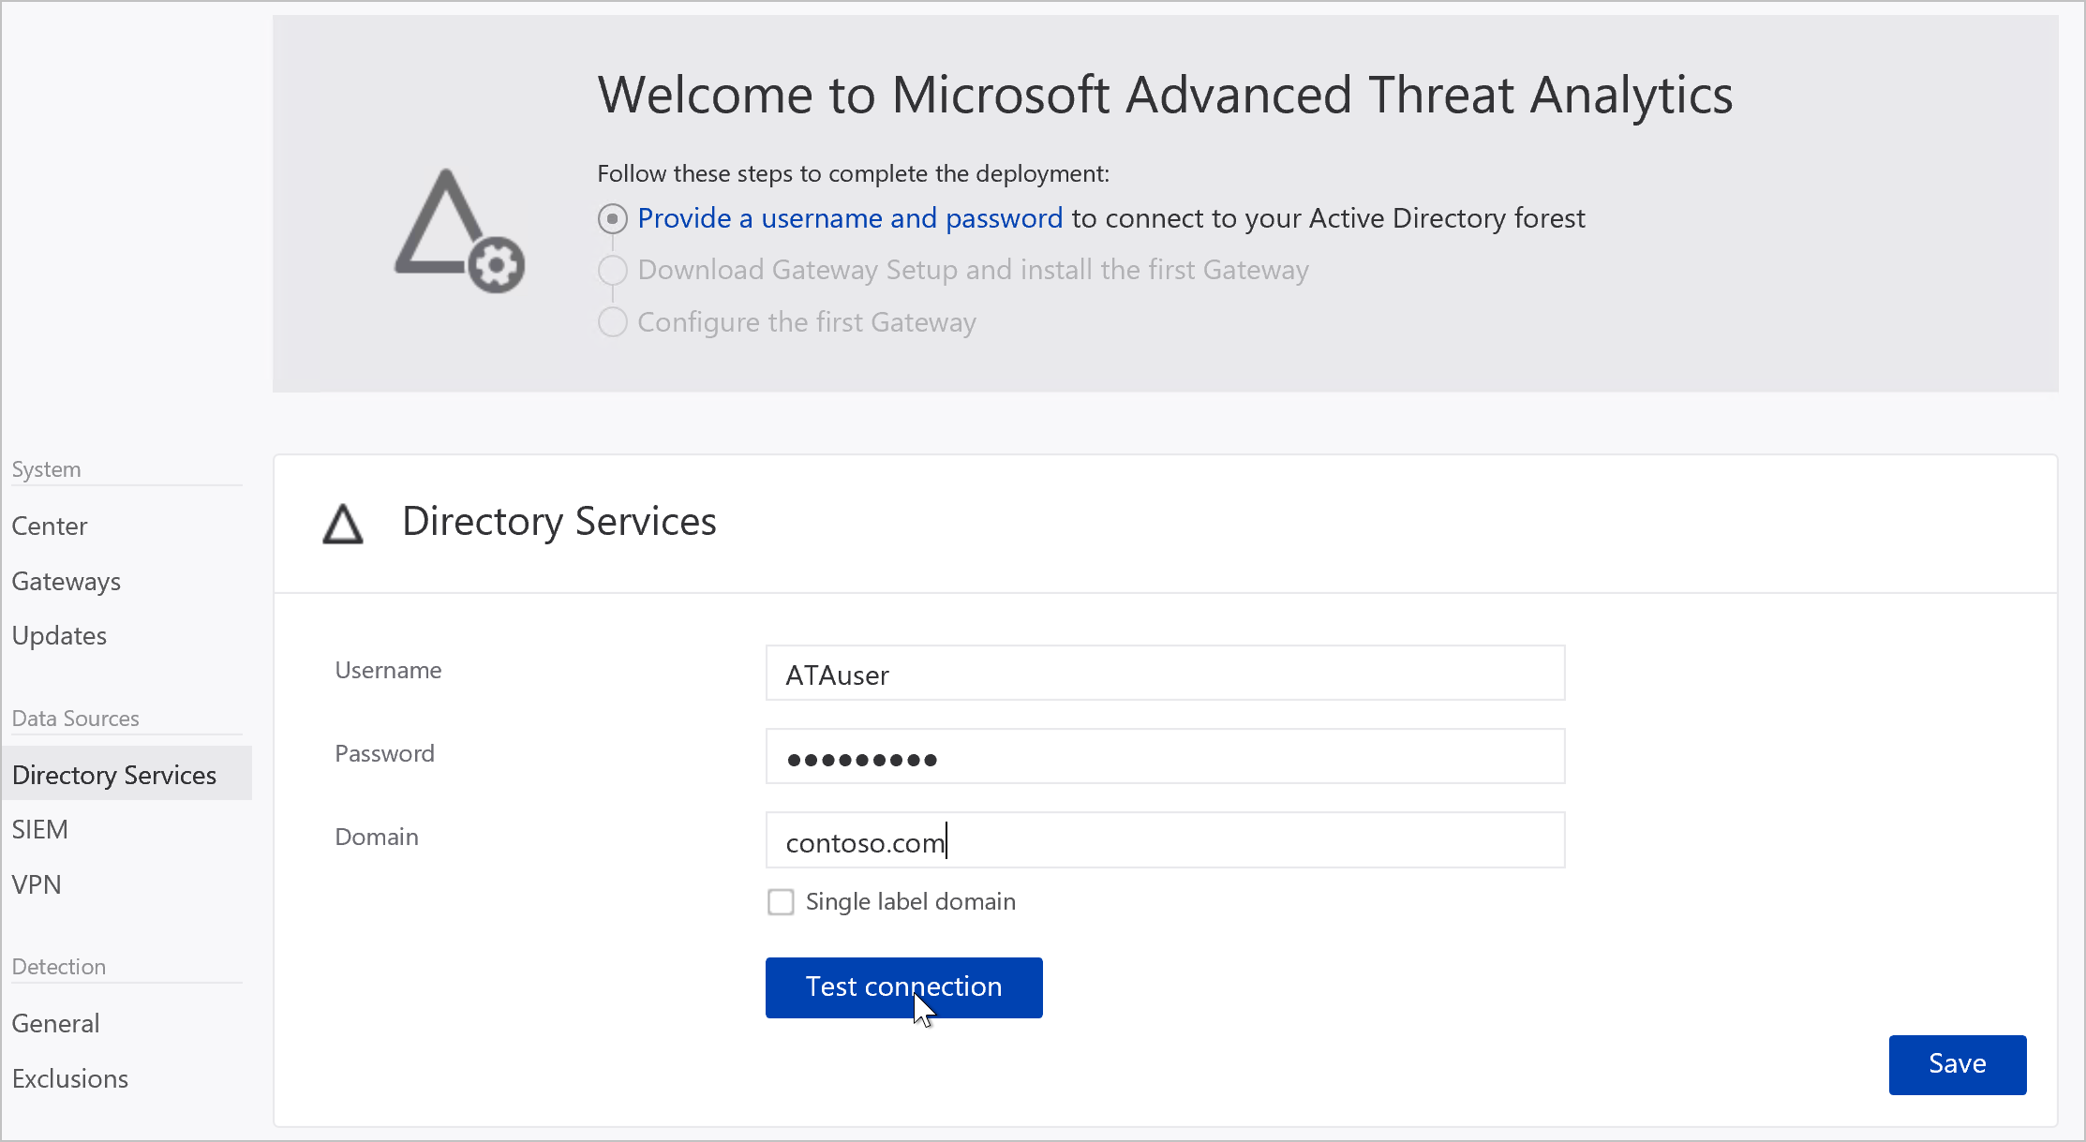This screenshot has height=1142, width=2086.
Task: Select the Gateways navigation item
Action: (x=67, y=580)
